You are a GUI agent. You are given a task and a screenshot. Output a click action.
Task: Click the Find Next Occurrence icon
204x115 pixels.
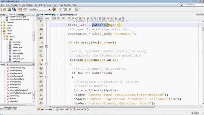(76, 18)
